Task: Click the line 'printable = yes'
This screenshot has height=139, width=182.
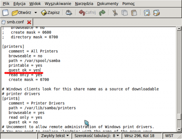Action: [x=25, y=65]
